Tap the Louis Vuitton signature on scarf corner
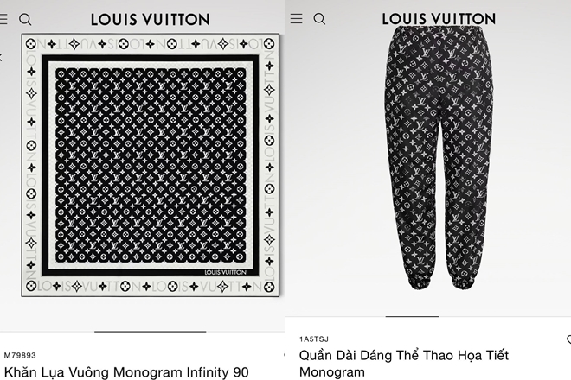The width and height of the screenshot is (571, 380). [x=226, y=272]
